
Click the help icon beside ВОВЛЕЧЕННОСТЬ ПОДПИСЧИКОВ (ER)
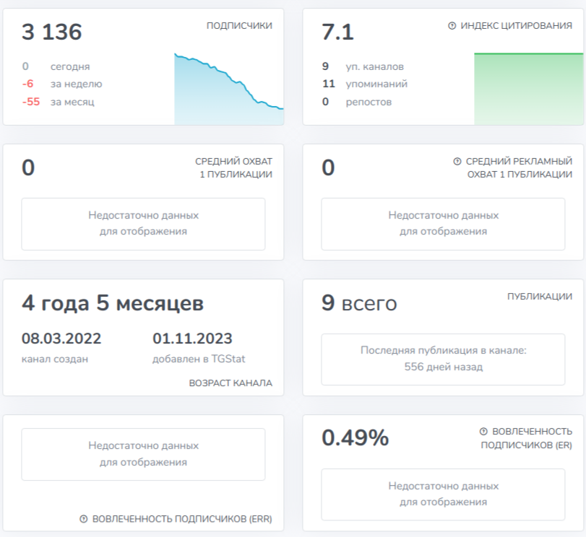[x=483, y=432]
